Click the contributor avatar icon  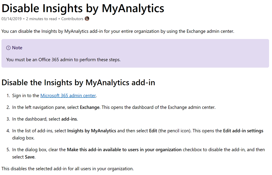point(87,19)
